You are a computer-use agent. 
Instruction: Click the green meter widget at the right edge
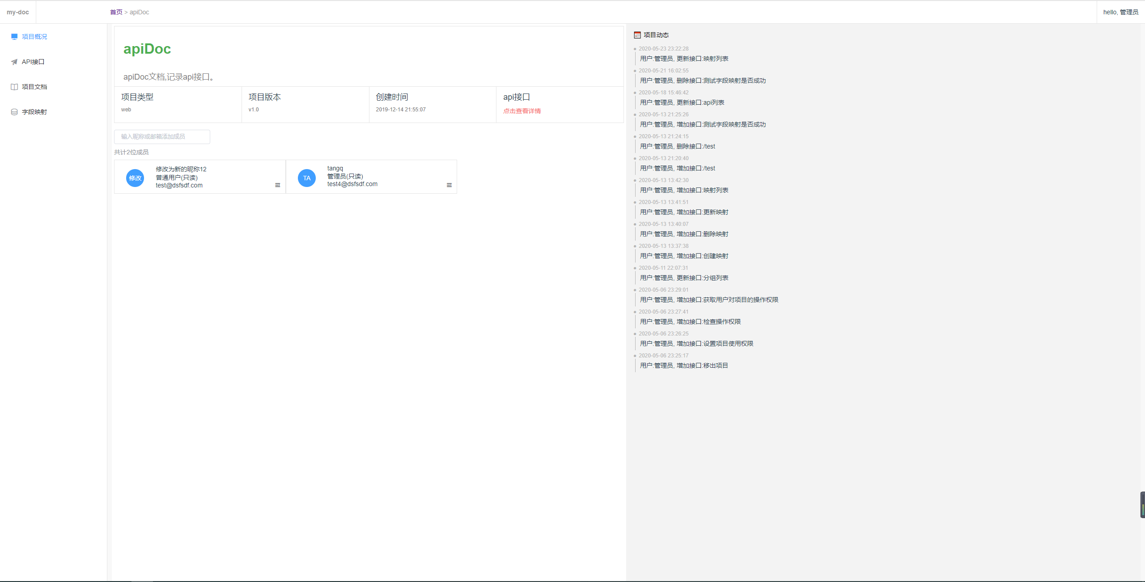[x=1143, y=505]
